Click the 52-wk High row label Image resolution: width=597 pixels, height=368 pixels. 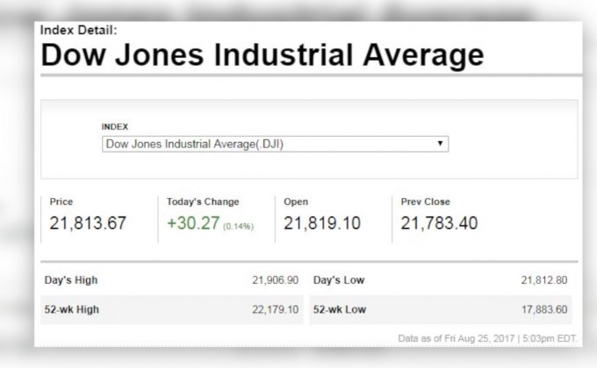click(x=71, y=310)
